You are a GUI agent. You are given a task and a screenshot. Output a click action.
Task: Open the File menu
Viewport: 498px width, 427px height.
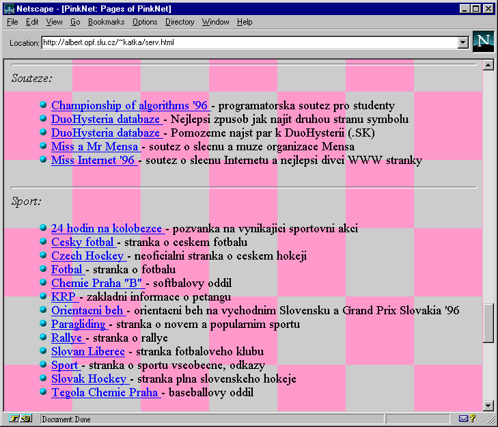(12, 22)
